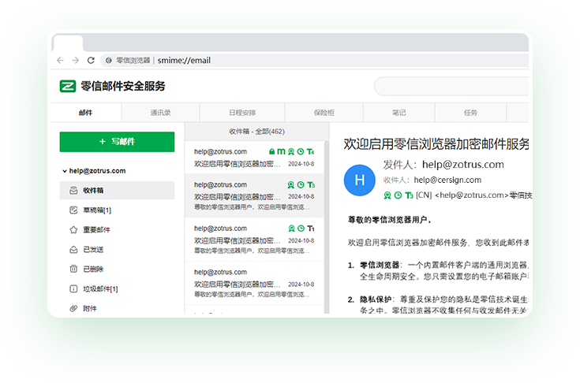Switch to the 通讯录 contacts tab
Screen dimensions: 580x383
[x=161, y=113]
